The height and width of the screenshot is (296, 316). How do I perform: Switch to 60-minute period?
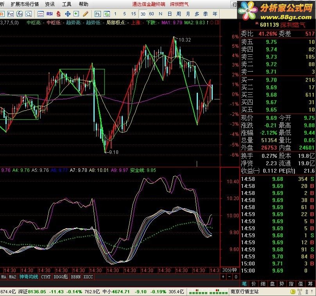[x=151, y=14]
